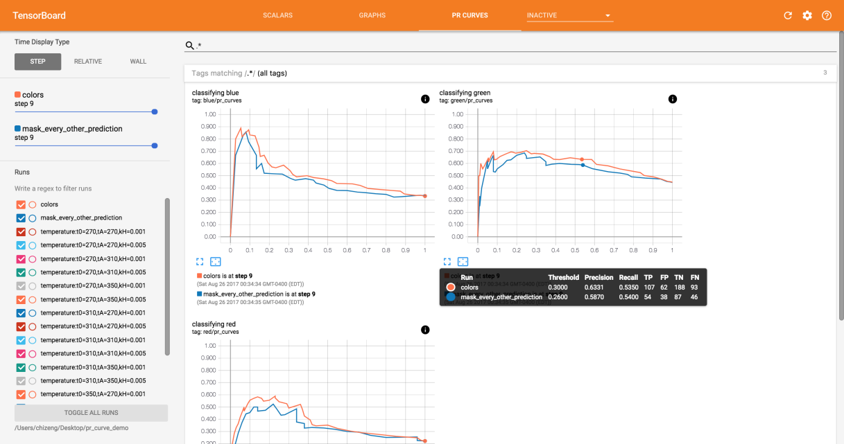
Task: Click the tag filter search field
Action: [x=517, y=46]
